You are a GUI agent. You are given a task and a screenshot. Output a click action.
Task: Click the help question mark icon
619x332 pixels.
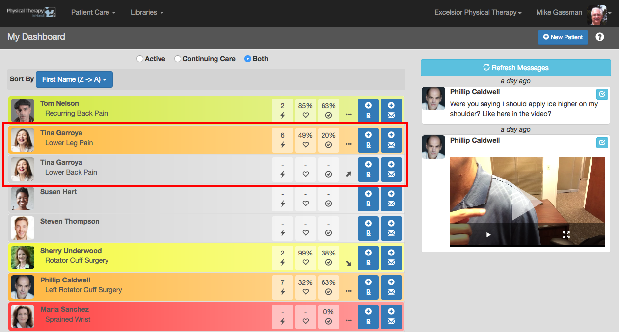pos(599,37)
